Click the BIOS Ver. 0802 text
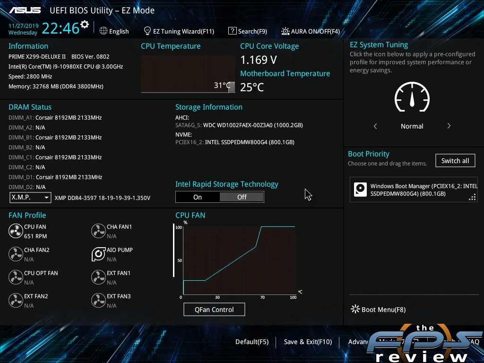 point(90,57)
